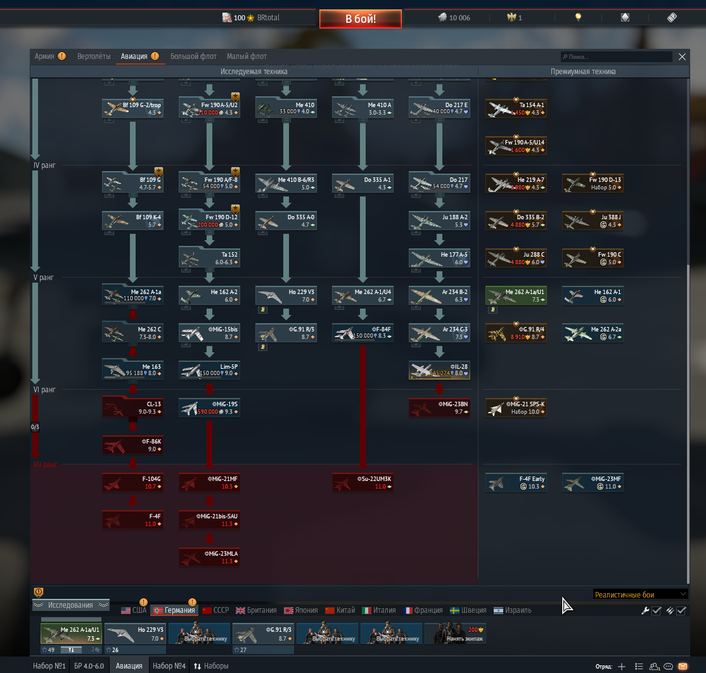Expand the Me 410 A 3.0-3.3 group

363,108
